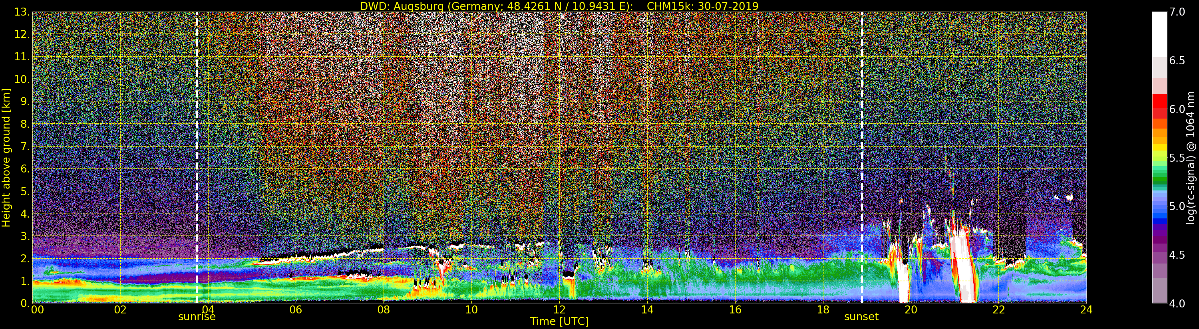The height and width of the screenshot is (329, 1199).
Task: Click the time axis tick label '08'
Action: click(x=384, y=309)
